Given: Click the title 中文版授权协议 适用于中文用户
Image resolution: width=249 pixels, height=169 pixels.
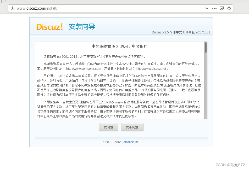Looking at the screenshot, I should 120,46.
